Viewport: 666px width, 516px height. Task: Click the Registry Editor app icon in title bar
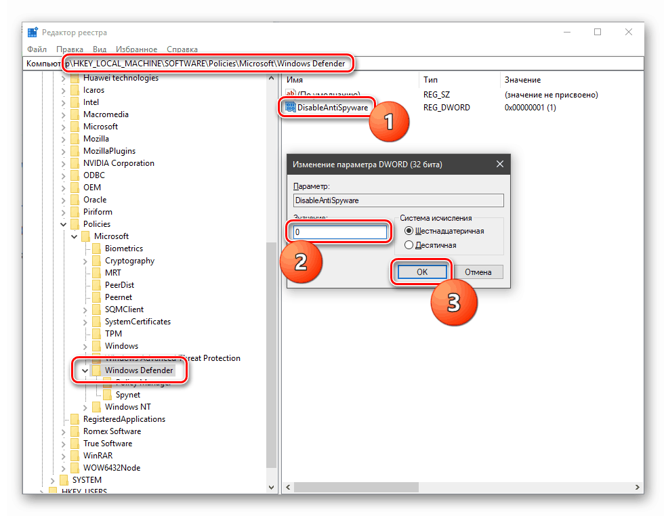tap(33, 33)
